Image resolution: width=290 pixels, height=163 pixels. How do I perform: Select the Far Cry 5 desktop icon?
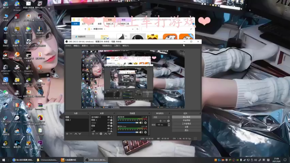pos(17,68)
